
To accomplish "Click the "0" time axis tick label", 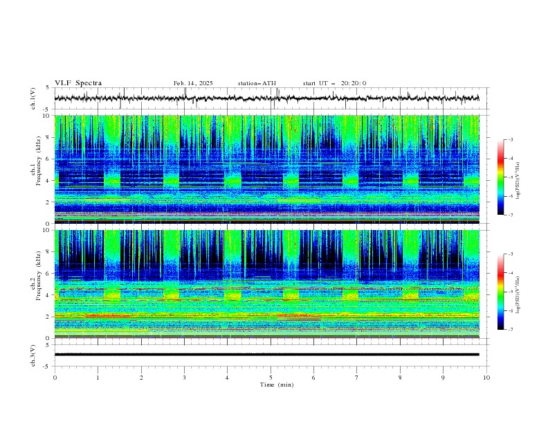I will [55, 378].
